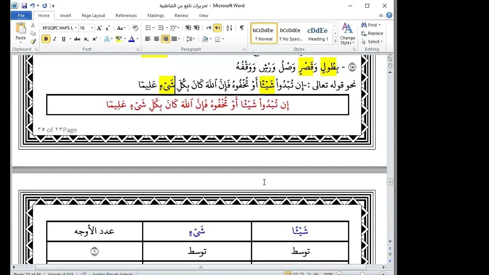Click the vertical scrollbar thumb

pyautogui.click(x=390, y=182)
